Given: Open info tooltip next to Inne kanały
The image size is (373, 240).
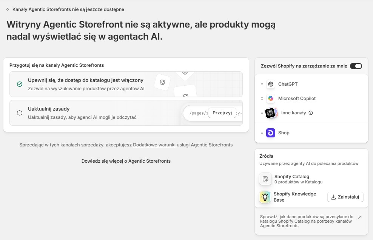Looking at the screenshot, I should click(311, 113).
